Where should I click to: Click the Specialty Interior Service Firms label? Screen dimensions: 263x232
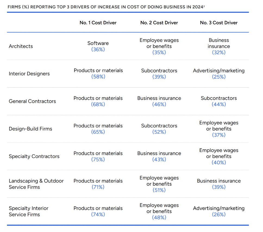point(29,211)
